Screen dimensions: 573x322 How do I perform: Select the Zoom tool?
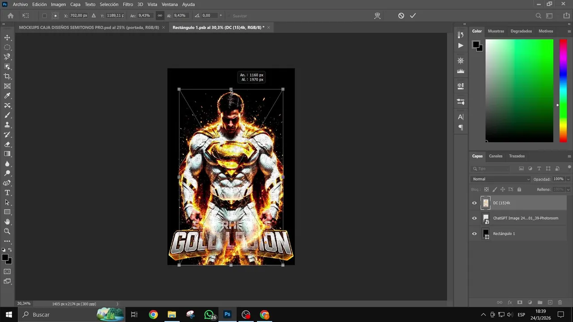tap(7, 232)
